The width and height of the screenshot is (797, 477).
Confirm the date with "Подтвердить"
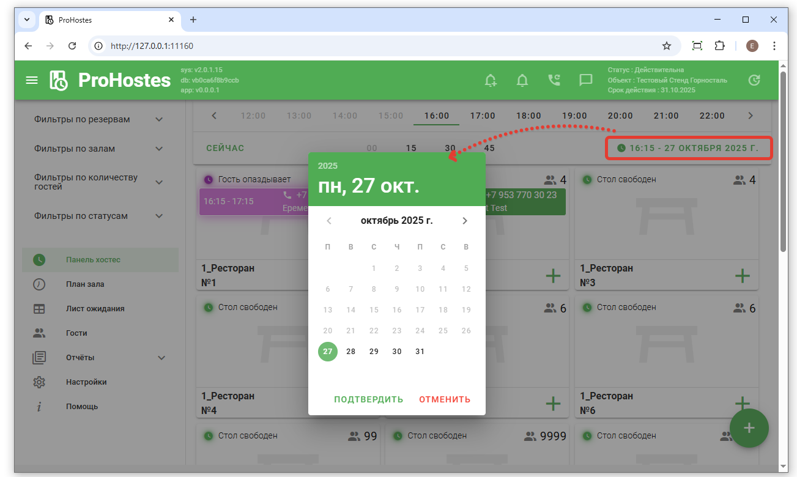(368, 399)
